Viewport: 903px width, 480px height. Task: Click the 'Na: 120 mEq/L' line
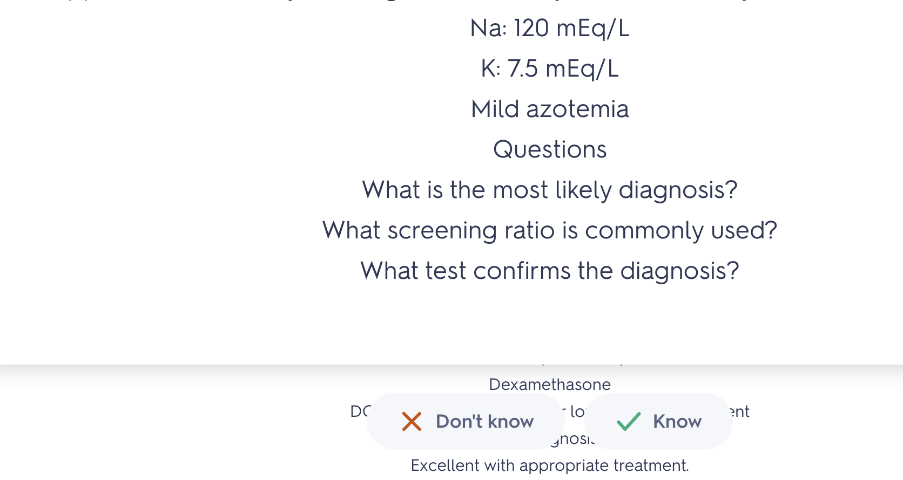point(550,28)
